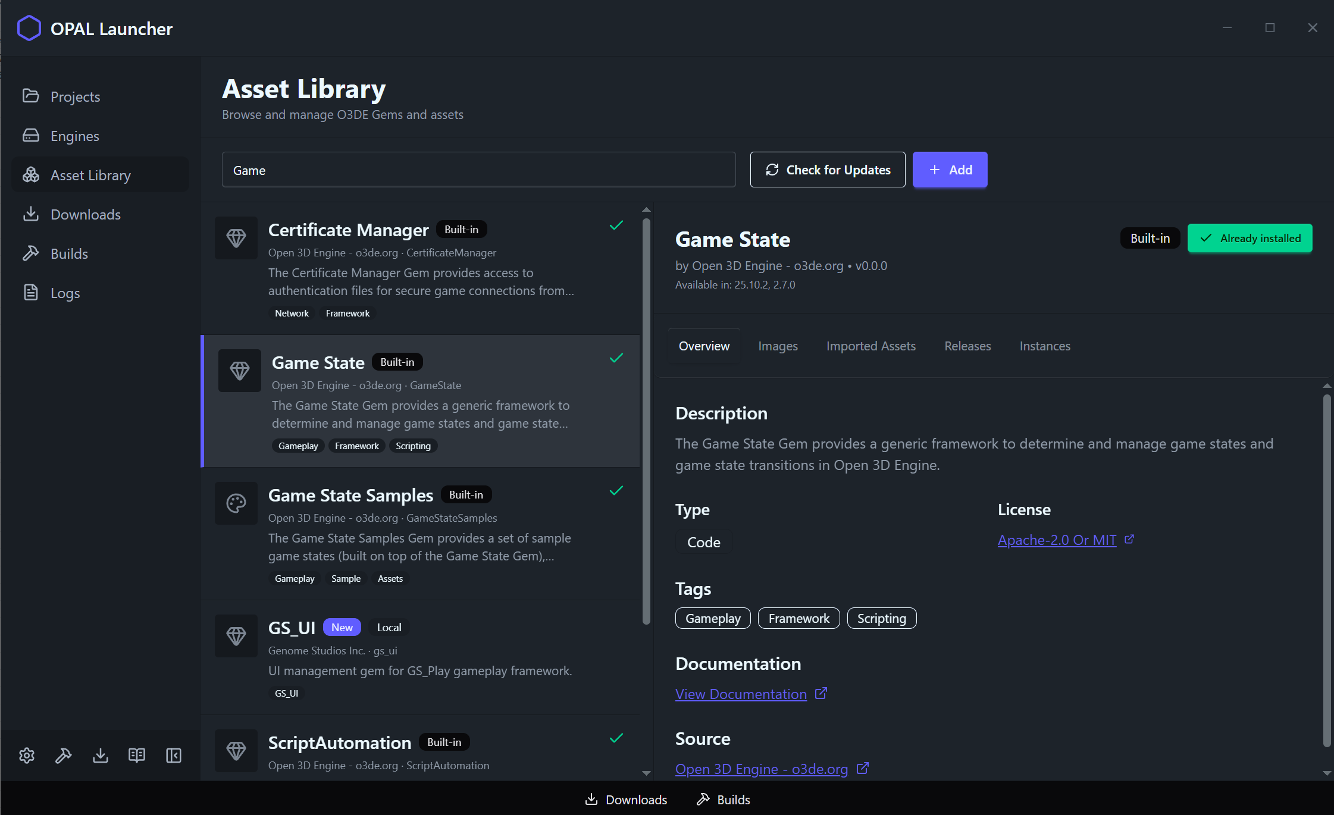Click Check for Updates button
Viewport: 1334px width, 815px height.
[x=828, y=170]
